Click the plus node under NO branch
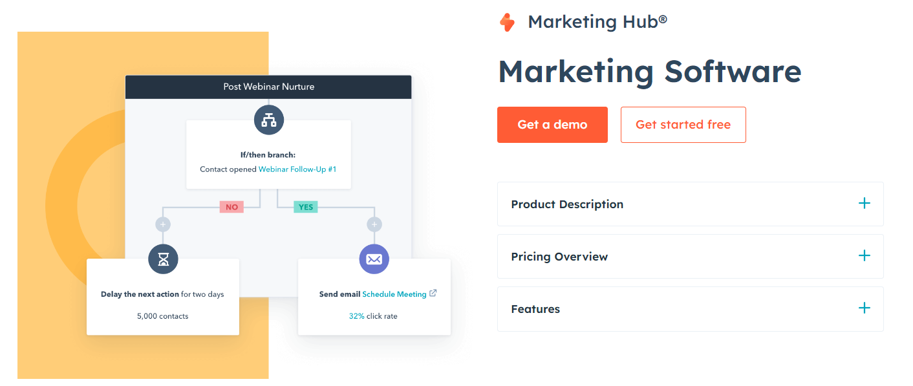The height and width of the screenshot is (386, 913). (163, 224)
